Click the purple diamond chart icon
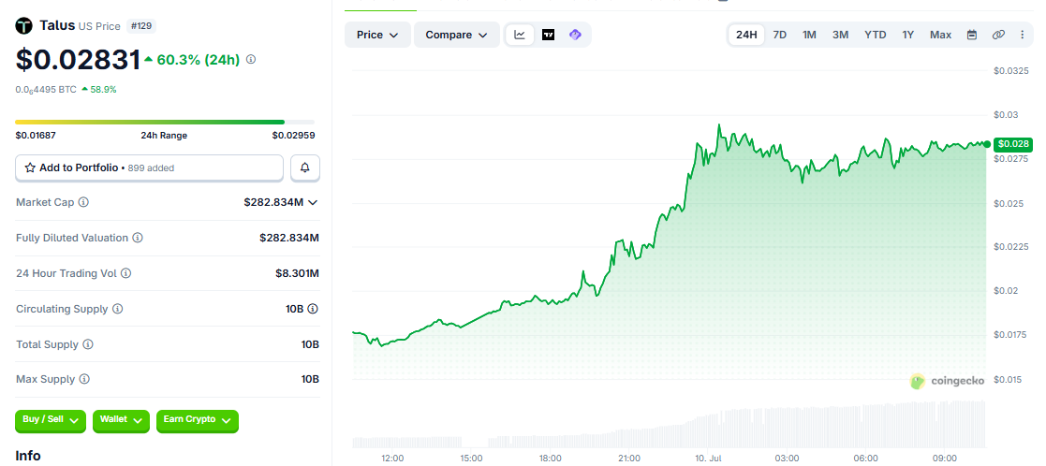 (575, 35)
